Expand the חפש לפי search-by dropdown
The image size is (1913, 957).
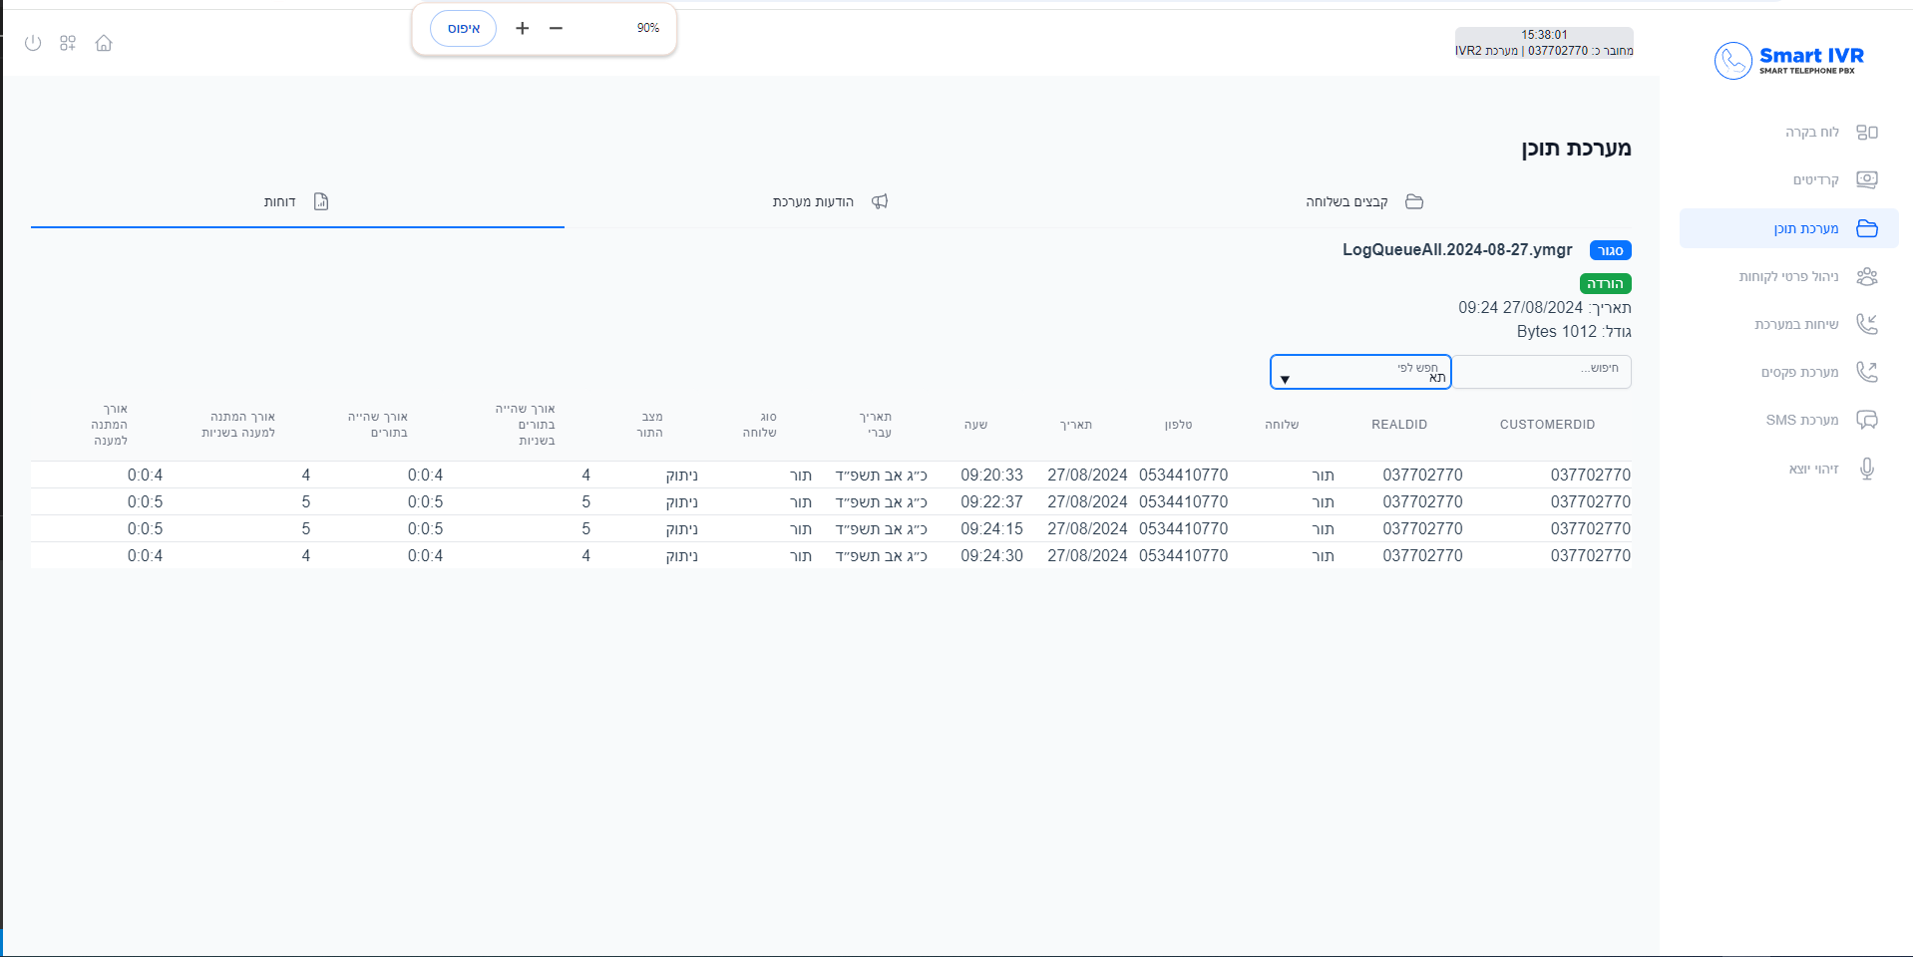click(x=1359, y=373)
